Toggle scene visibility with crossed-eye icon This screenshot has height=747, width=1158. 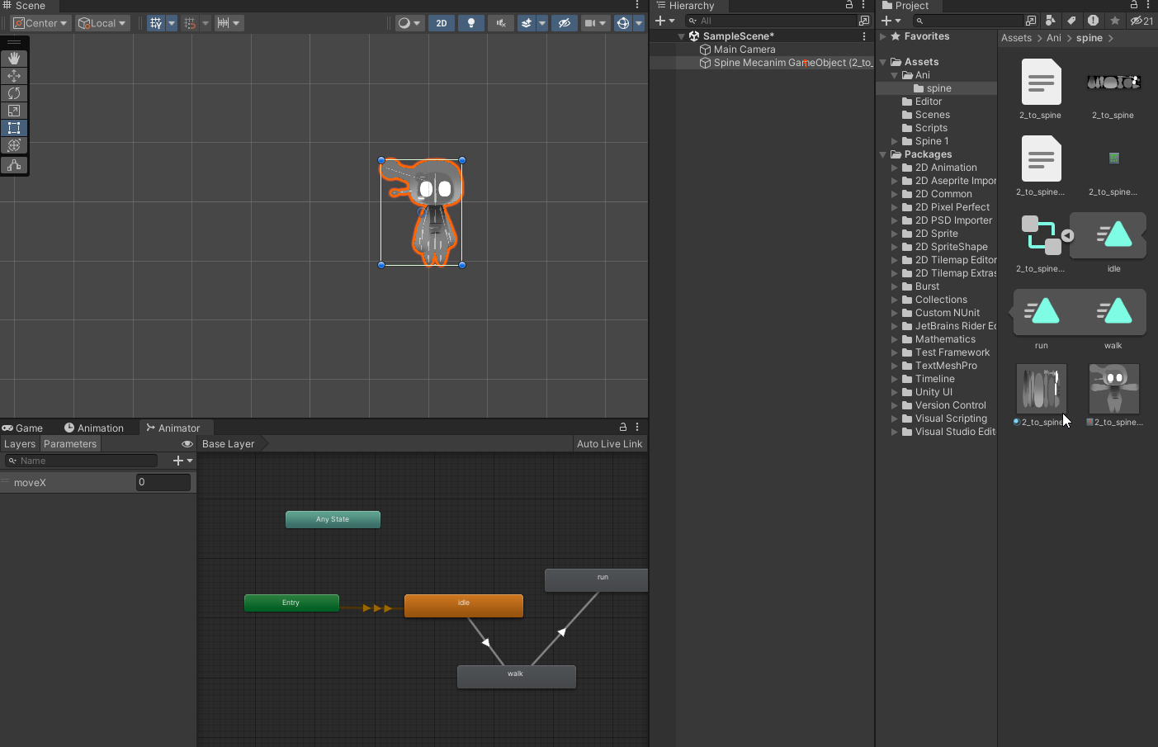[565, 23]
